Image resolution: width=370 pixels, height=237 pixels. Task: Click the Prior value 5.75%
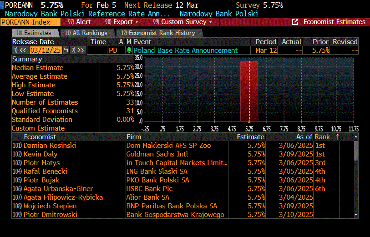321,50
